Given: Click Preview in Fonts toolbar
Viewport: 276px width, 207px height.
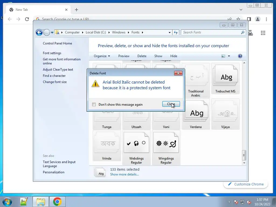Looking at the screenshot, I should [x=124, y=56].
